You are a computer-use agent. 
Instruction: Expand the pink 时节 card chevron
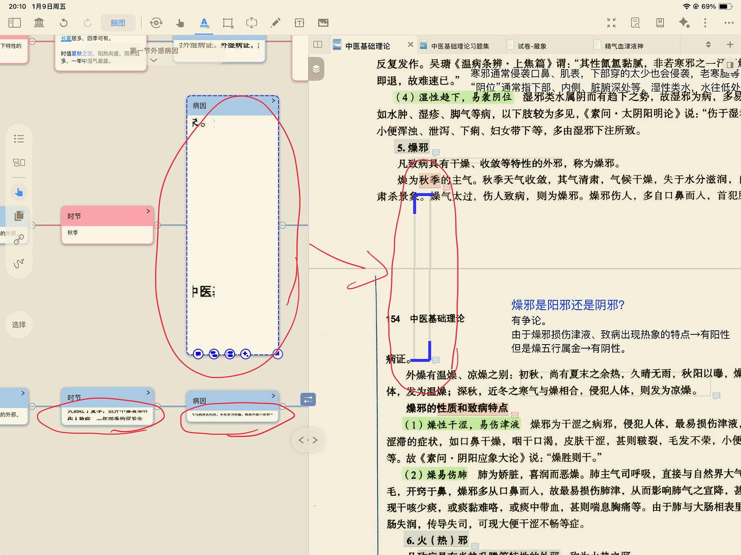pyautogui.click(x=148, y=211)
